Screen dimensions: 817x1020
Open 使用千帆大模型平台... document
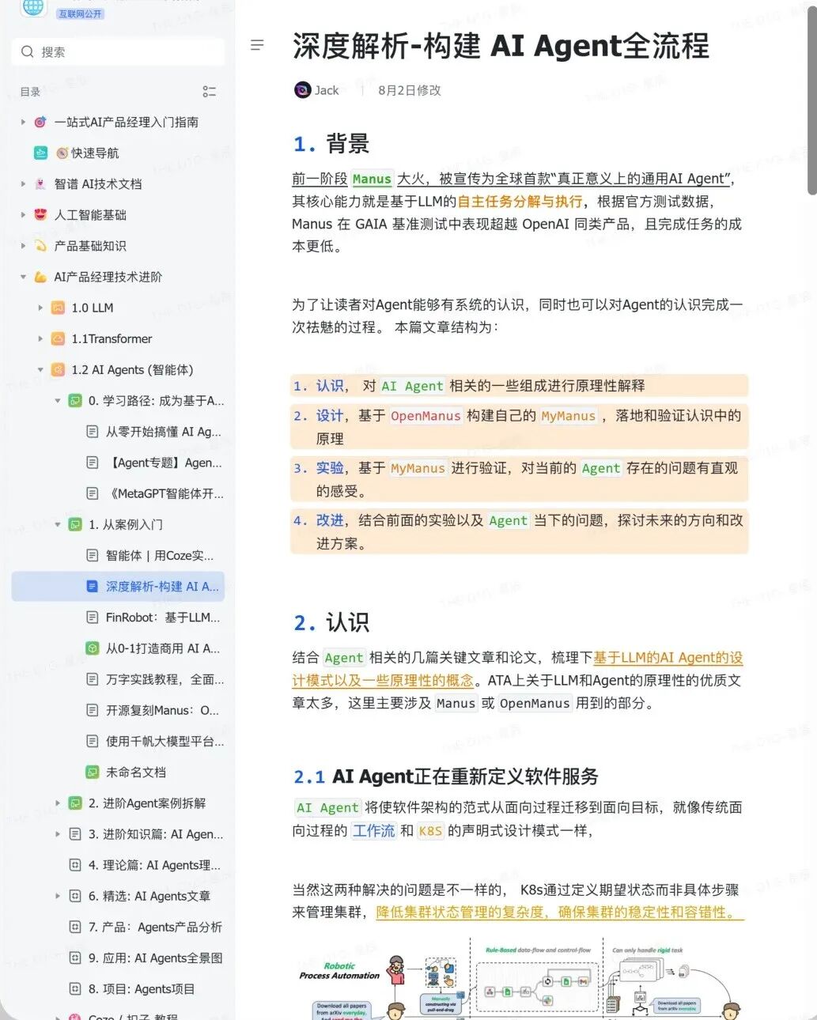coord(165,741)
